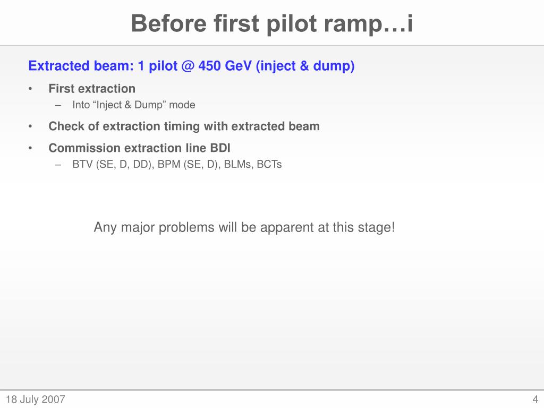
Task: Click the dash before 'Into Inject & Dump'
Action: pos(58,106)
